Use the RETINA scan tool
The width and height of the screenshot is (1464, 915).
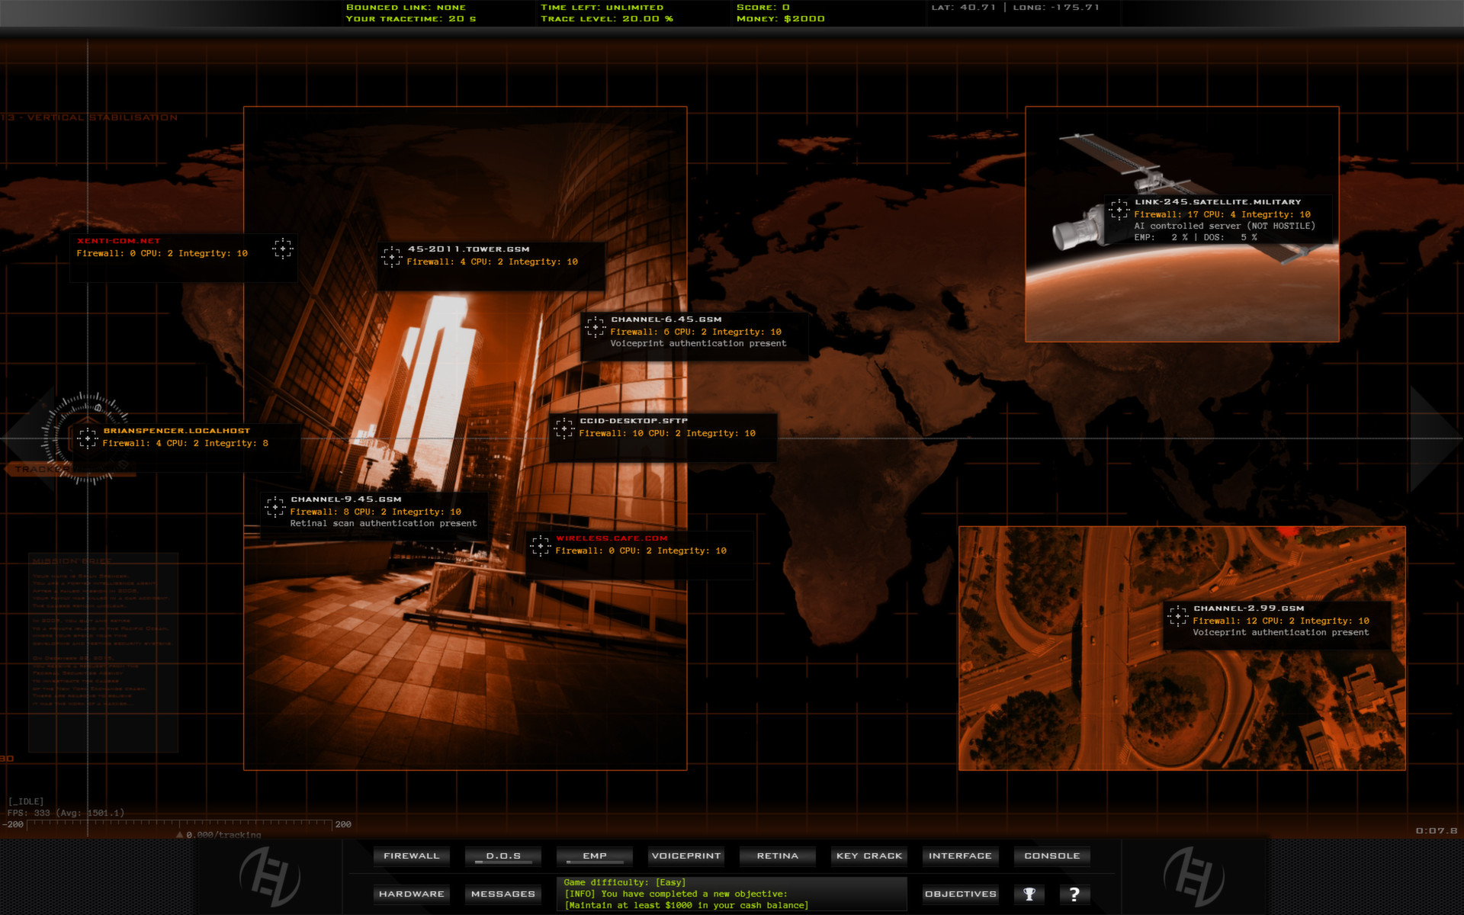click(x=777, y=856)
